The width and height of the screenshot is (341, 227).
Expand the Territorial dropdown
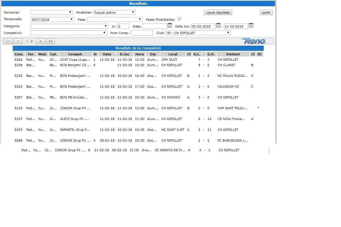coord(52,12)
